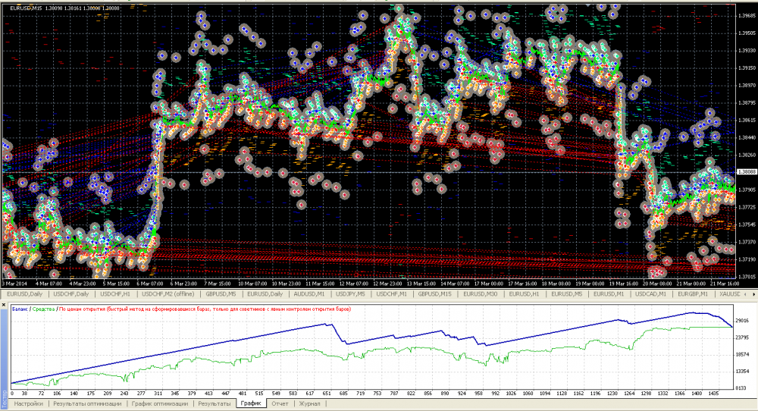Click the current price label 1.38088
This screenshot has height=411, width=758.
click(747, 171)
